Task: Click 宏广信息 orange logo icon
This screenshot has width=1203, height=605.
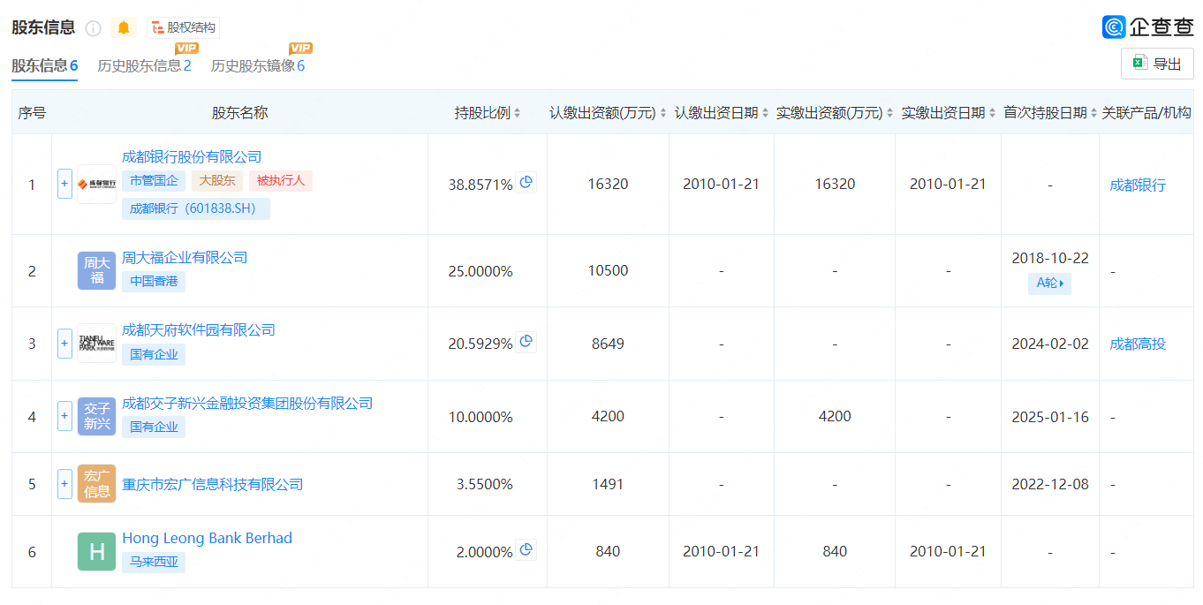Action: [96, 484]
